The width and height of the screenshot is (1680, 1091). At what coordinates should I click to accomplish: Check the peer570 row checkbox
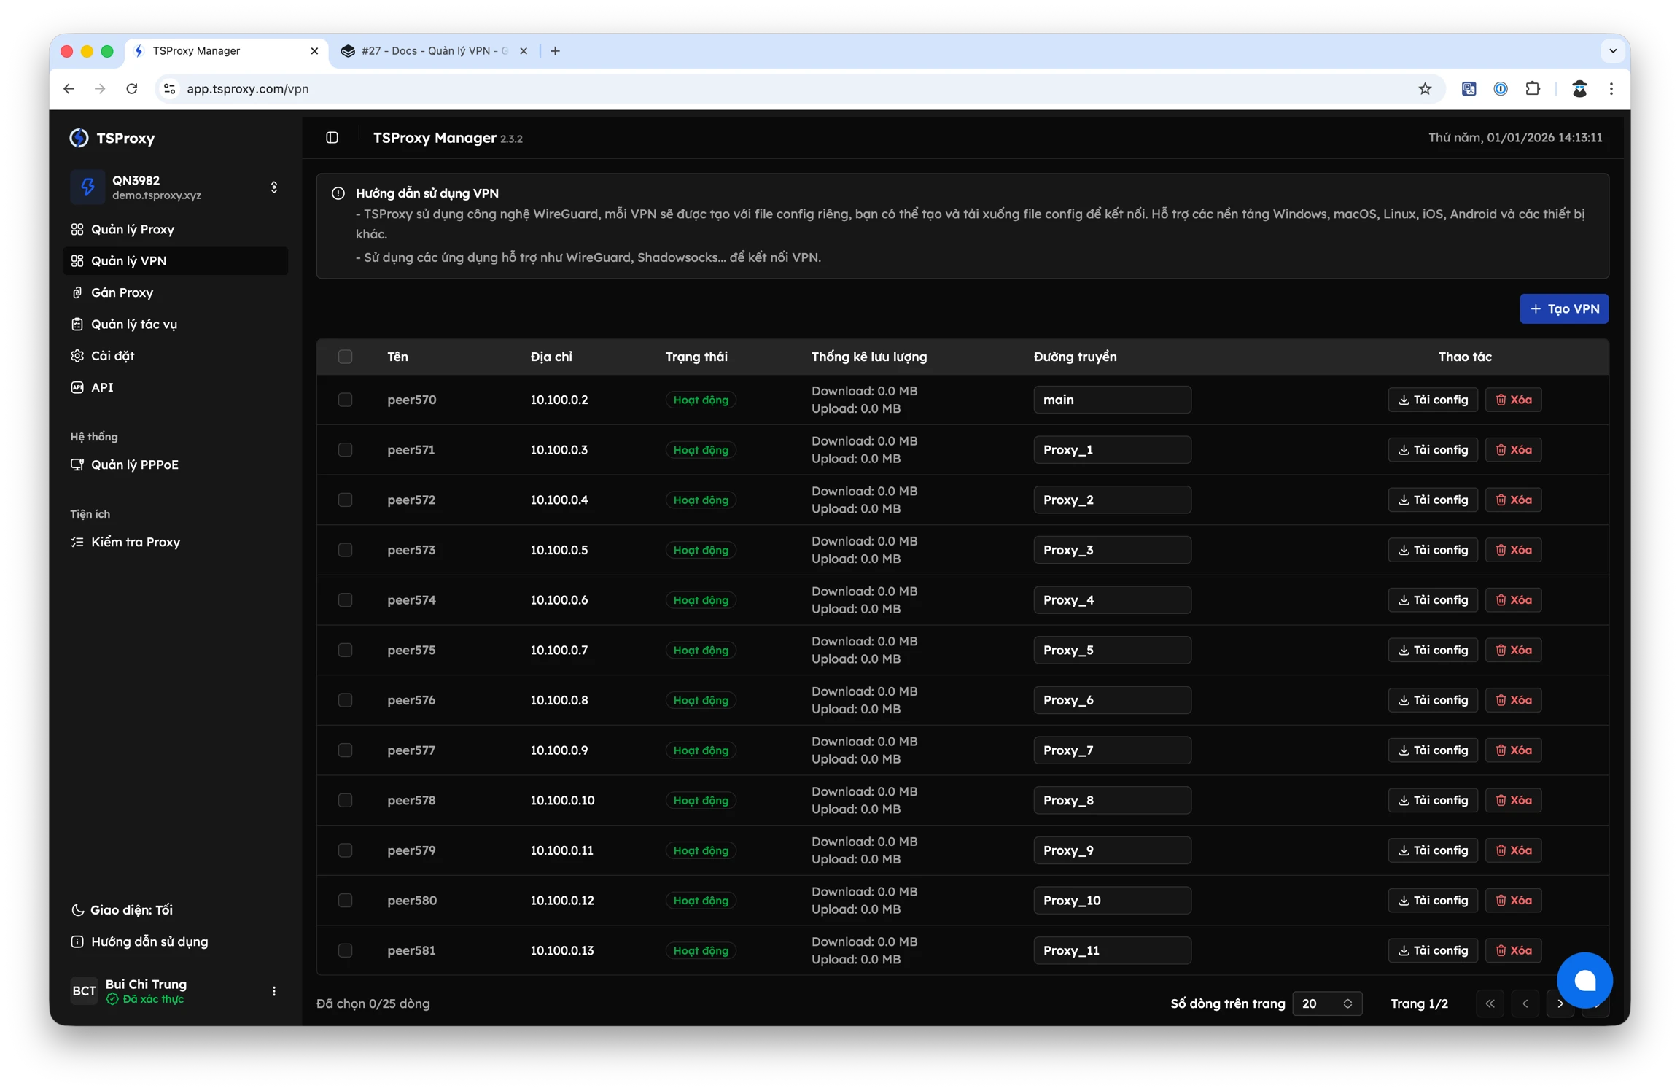click(345, 399)
